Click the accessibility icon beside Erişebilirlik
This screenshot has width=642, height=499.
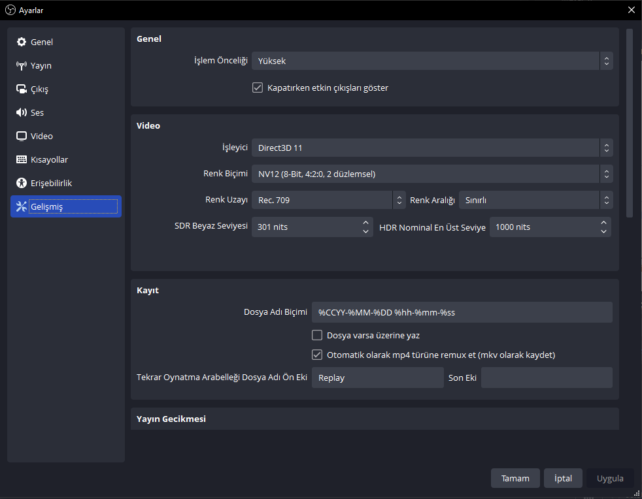pos(21,184)
